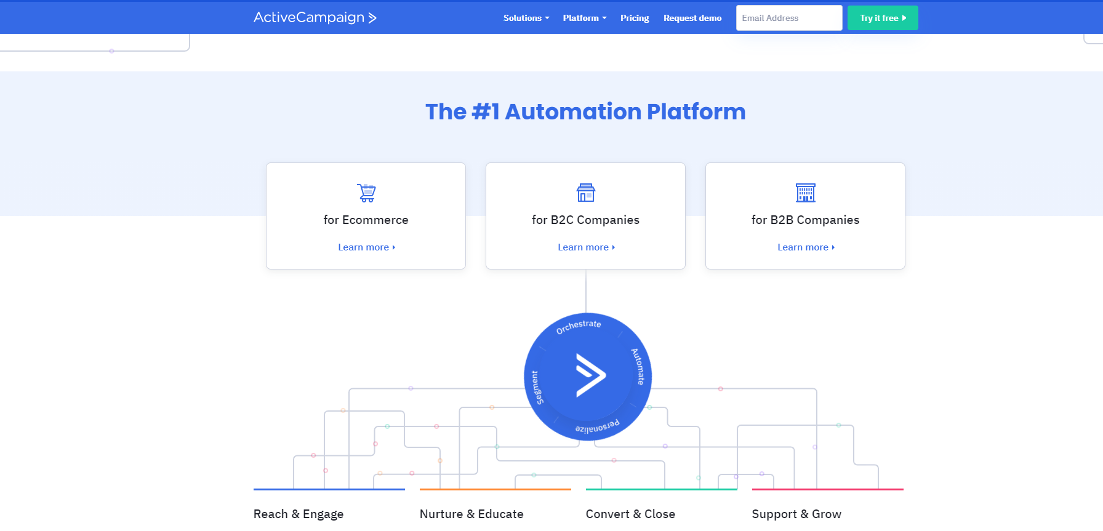The width and height of the screenshot is (1103, 531).
Task: Click the ActiveCampaign logo
Action: click(x=315, y=18)
